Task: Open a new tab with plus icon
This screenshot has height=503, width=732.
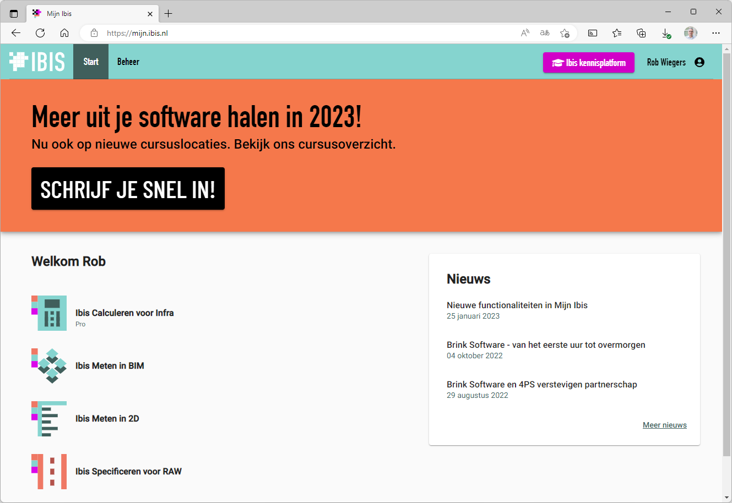Action: pos(169,13)
